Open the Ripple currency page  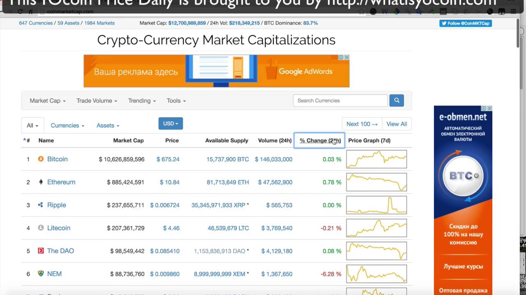(57, 205)
